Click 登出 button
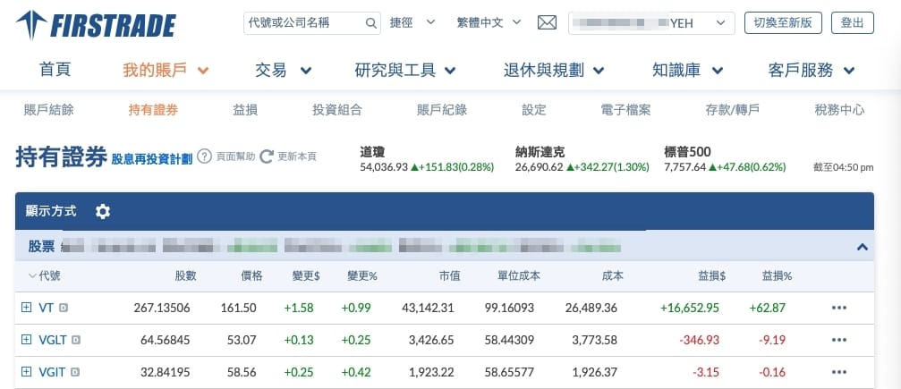 853,23
